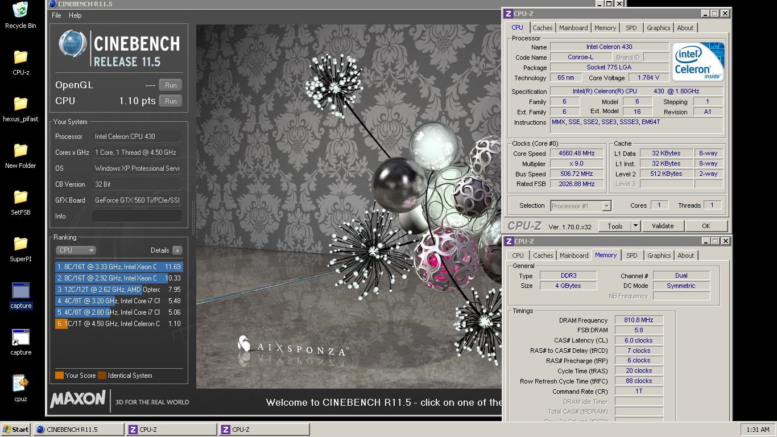Switch to CPU tab in lower CPU-Z
Screen dimensions: 777x437
(x=518, y=255)
